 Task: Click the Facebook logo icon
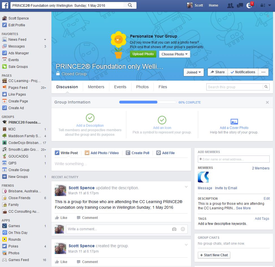(5, 5)
